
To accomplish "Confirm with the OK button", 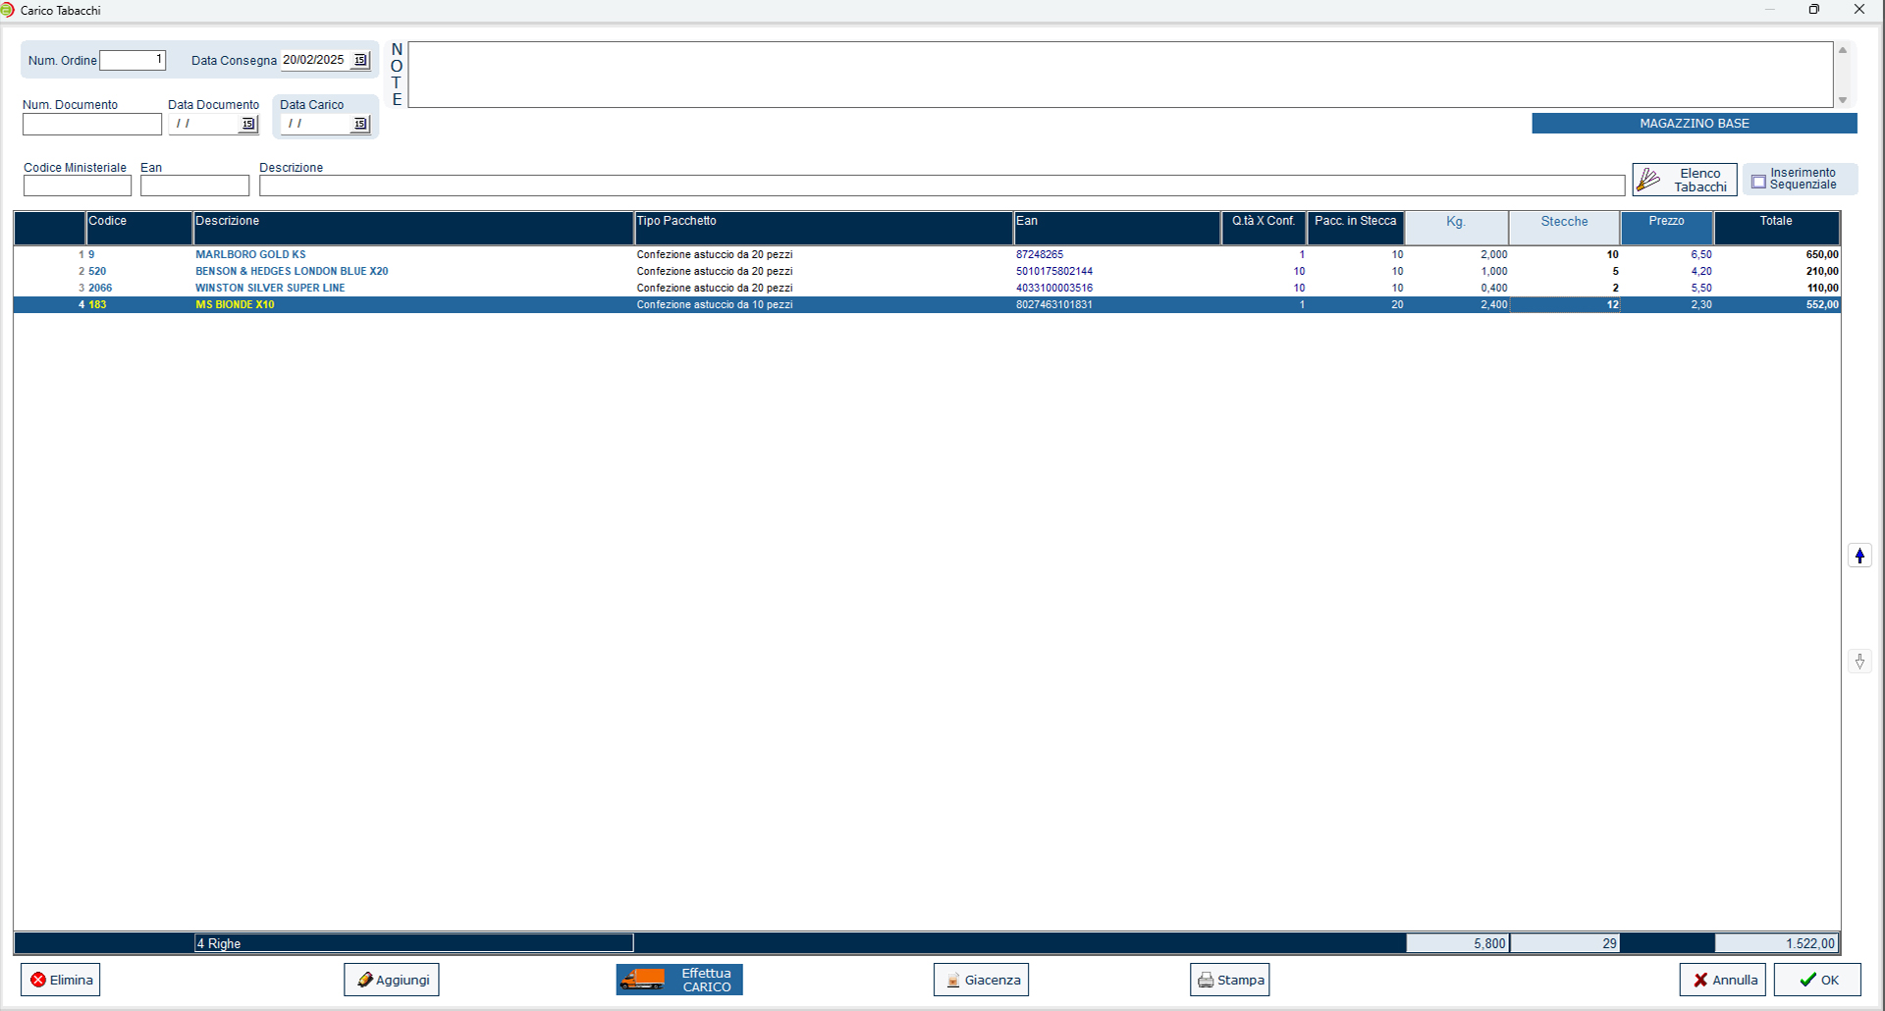I will point(1817,980).
